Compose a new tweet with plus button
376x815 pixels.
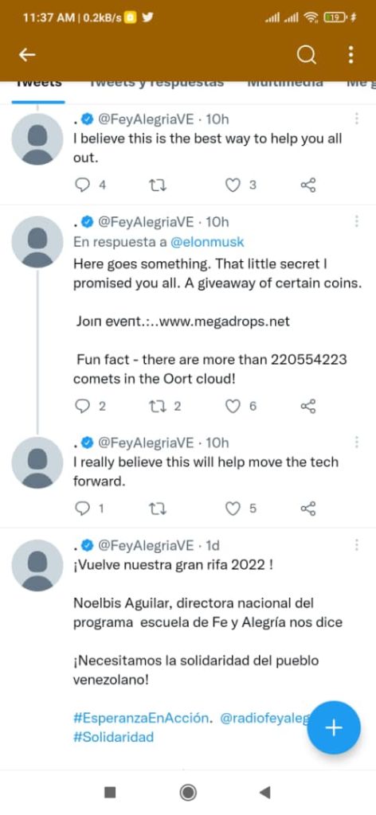(333, 727)
